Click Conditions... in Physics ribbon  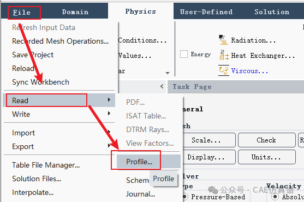(142, 40)
